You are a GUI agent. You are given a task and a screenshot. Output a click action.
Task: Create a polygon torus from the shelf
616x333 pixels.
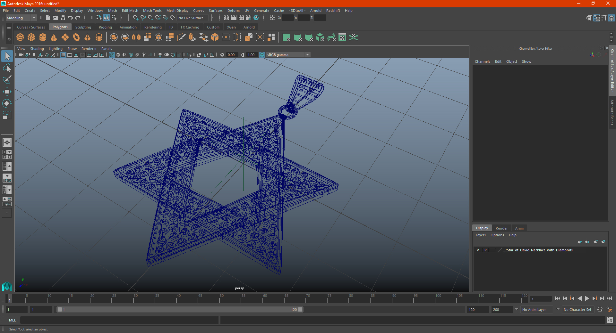click(x=76, y=37)
